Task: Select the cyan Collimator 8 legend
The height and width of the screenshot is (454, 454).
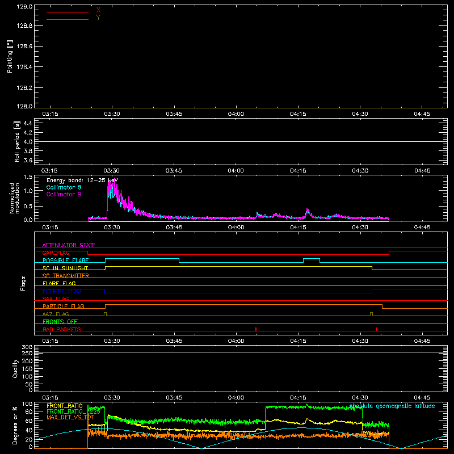Action: [64, 187]
